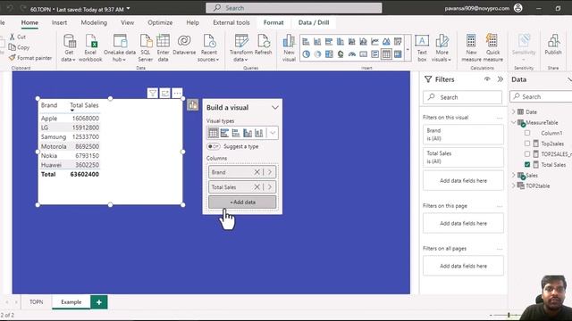Open the Optimize ribbon tab

tap(160, 22)
